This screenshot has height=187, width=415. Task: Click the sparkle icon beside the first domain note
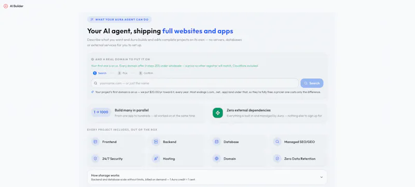tap(93, 92)
